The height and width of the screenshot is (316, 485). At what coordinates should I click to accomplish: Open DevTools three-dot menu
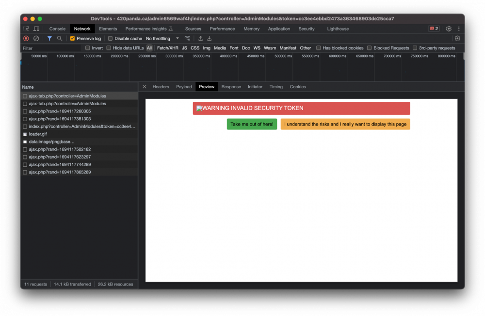point(459,29)
